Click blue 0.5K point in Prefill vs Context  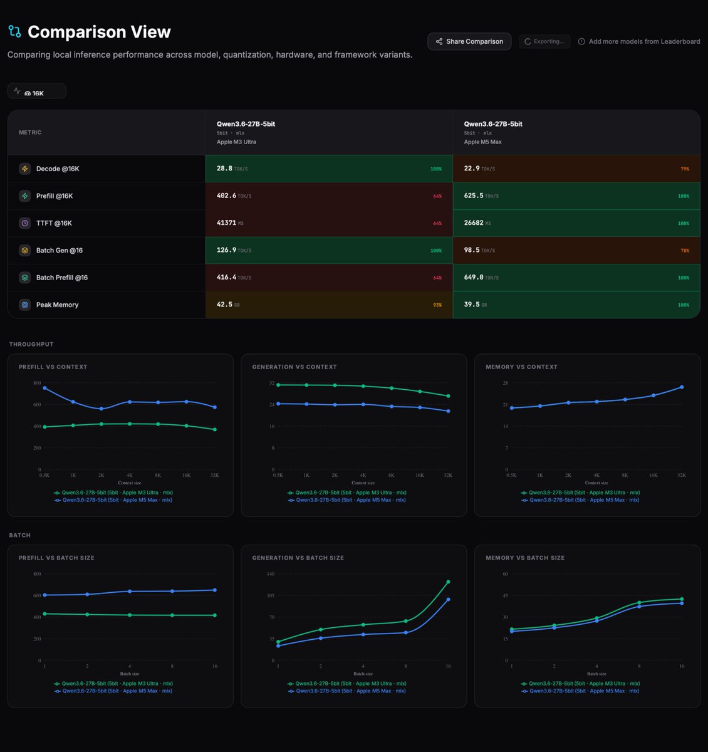44,388
